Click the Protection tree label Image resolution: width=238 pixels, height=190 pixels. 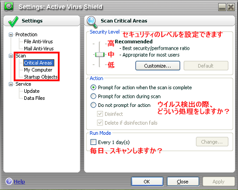pyautogui.click(x=26, y=34)
